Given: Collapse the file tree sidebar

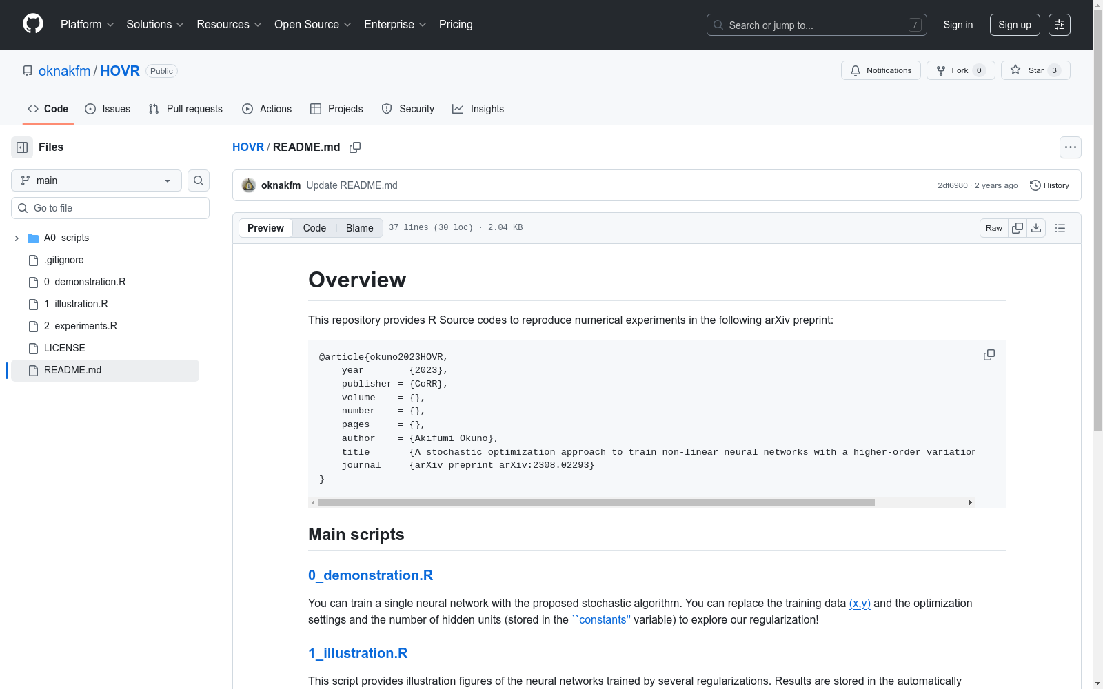Looking at the screenshot, I should [22, 147].
